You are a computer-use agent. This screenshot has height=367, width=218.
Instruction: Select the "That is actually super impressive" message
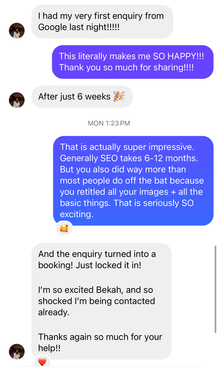pyautogui.click(x=134, y=181)
